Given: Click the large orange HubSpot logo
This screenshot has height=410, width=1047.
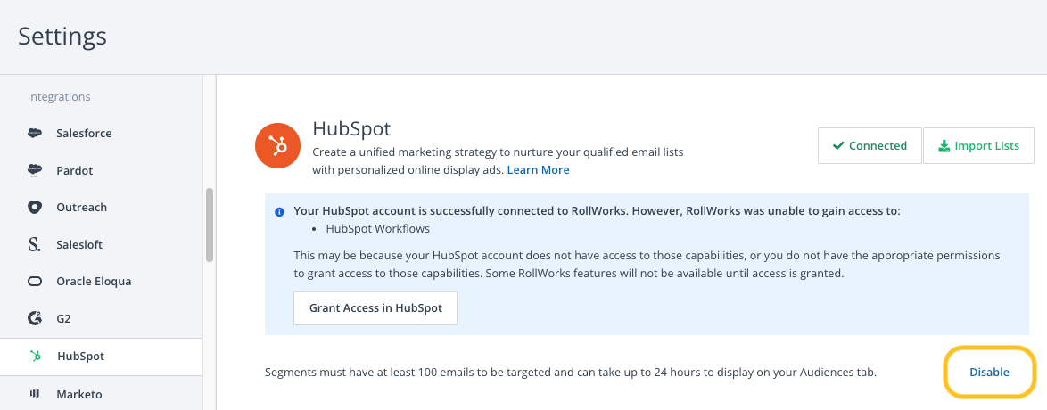Looking at the screenshot, I should point(277,145).
